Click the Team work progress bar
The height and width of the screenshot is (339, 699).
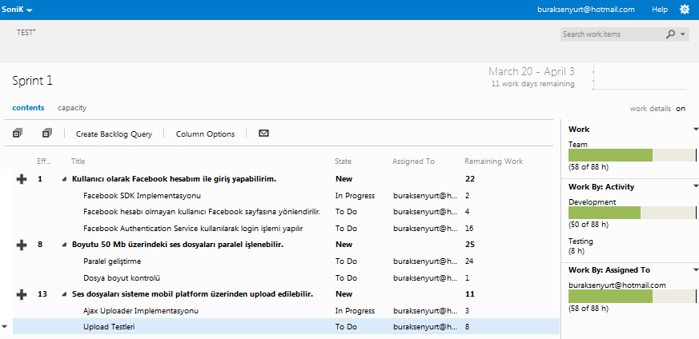[632, 156]
